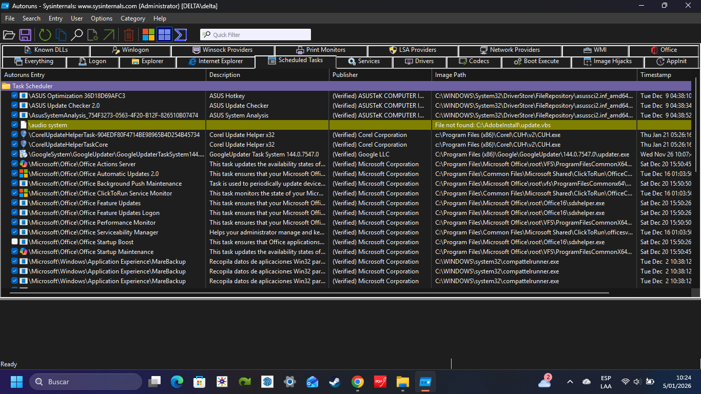Click the Copy toolbar icon

(61, 35)
